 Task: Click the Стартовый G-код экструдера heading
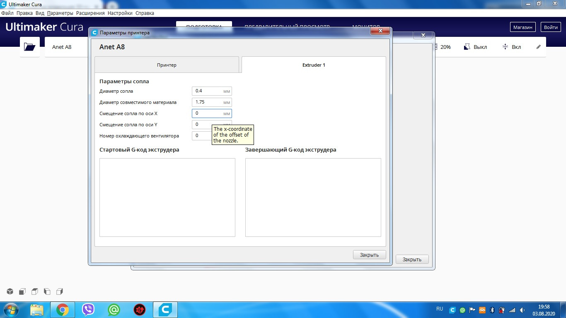tap(139, 149)
